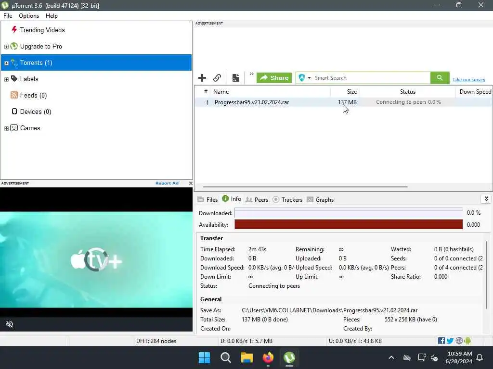This screenshot has height=369, width=493.
Task: Click the Facebook icon in the status bar
Action: [441, 341]
